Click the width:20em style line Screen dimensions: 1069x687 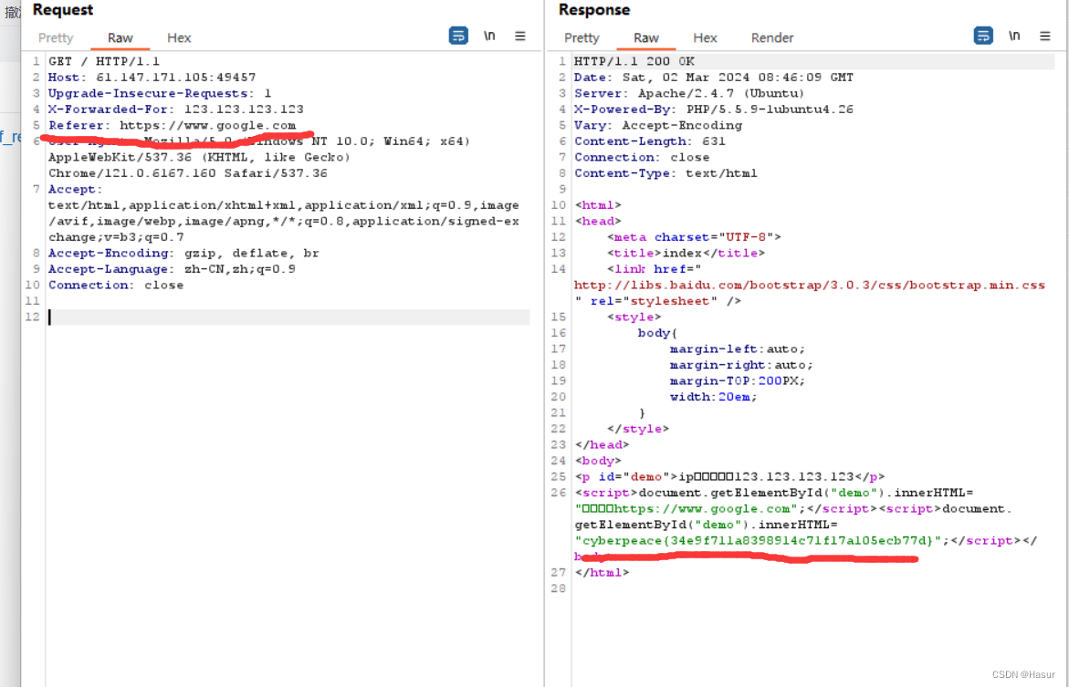[x=713, y=397]
